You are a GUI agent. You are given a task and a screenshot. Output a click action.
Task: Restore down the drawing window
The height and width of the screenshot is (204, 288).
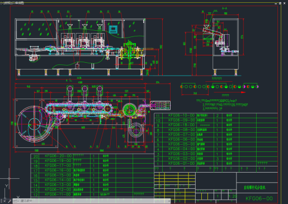280,3
